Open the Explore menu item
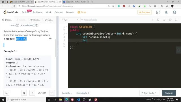181x102 pixels. [25, 12]
